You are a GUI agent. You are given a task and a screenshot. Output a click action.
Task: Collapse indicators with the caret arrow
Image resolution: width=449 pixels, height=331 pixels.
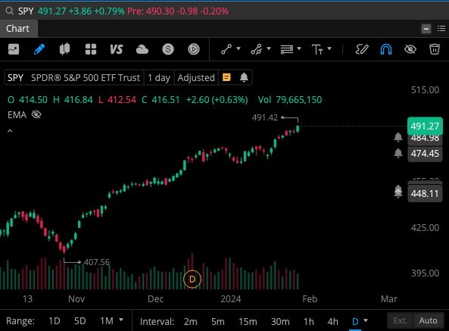click(10, 131)
